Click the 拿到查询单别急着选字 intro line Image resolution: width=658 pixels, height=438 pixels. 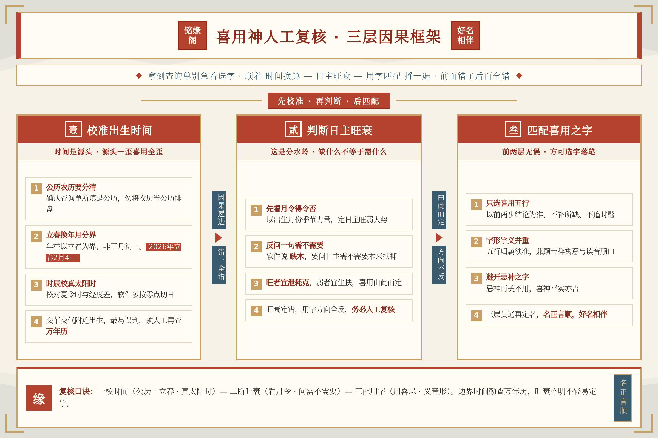[329, 76]
